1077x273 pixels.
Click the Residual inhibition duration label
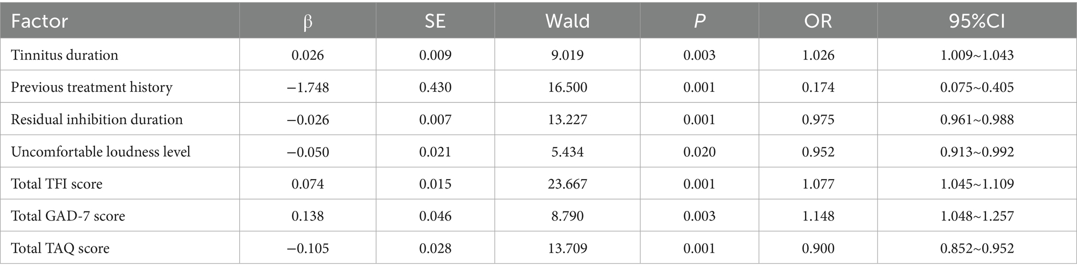click(x=97, y=119)
